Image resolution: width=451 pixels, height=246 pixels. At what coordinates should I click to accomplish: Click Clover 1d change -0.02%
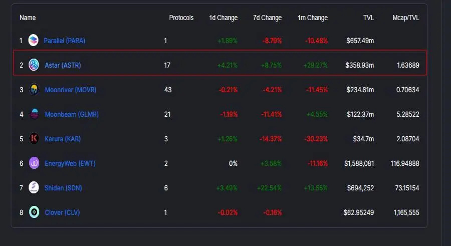[228, 212]
